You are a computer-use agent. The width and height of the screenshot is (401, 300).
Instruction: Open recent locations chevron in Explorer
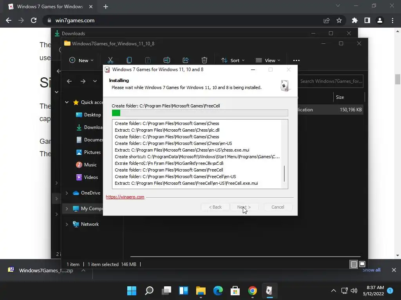coord(95,81)
